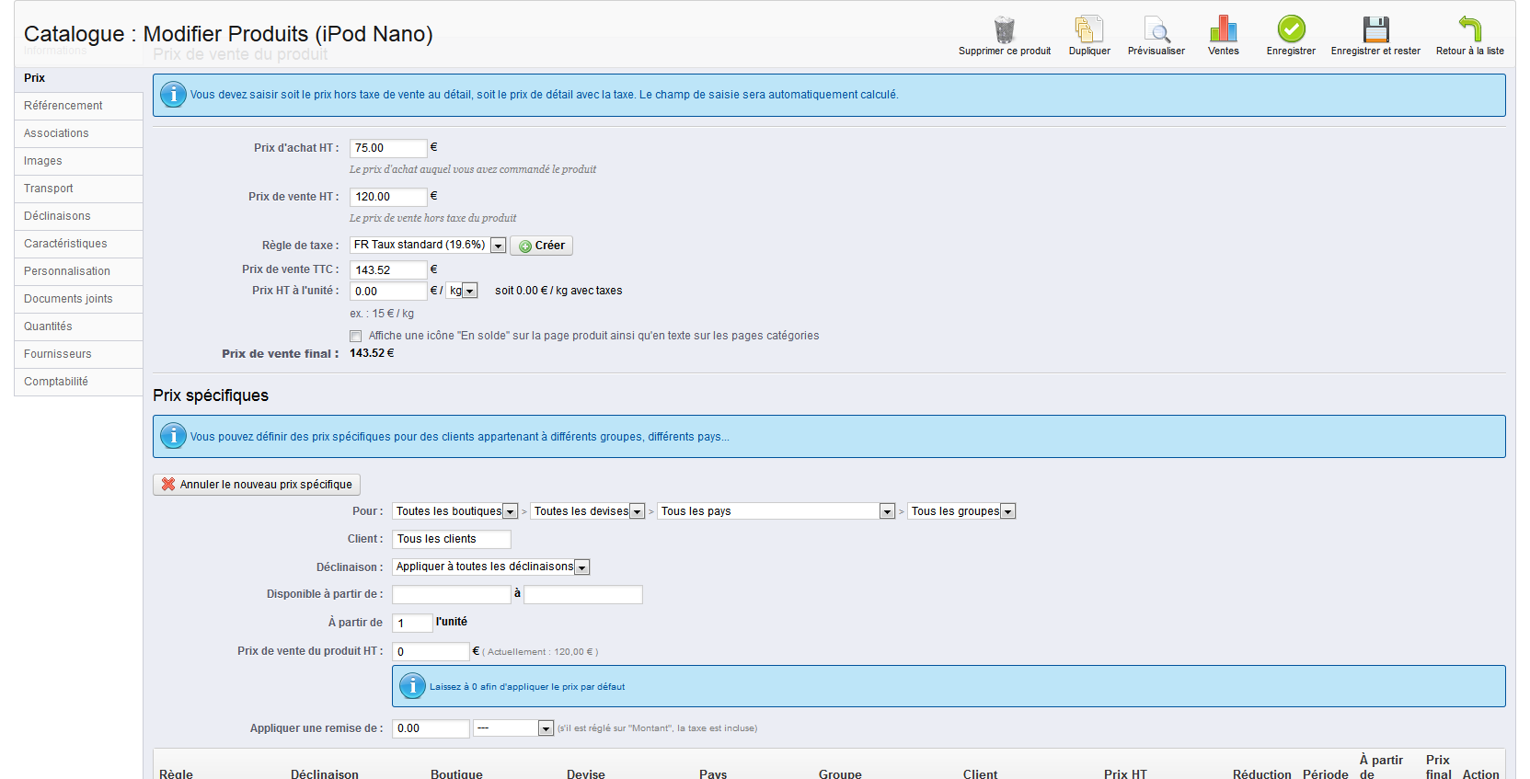
Task: Click the 'Groupe' column header
Action: pos(840,774)
